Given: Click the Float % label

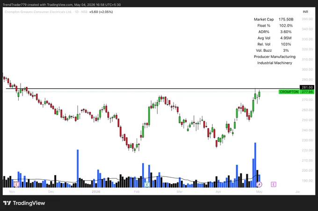Looking at the screenshot, I should coord(264,26).
